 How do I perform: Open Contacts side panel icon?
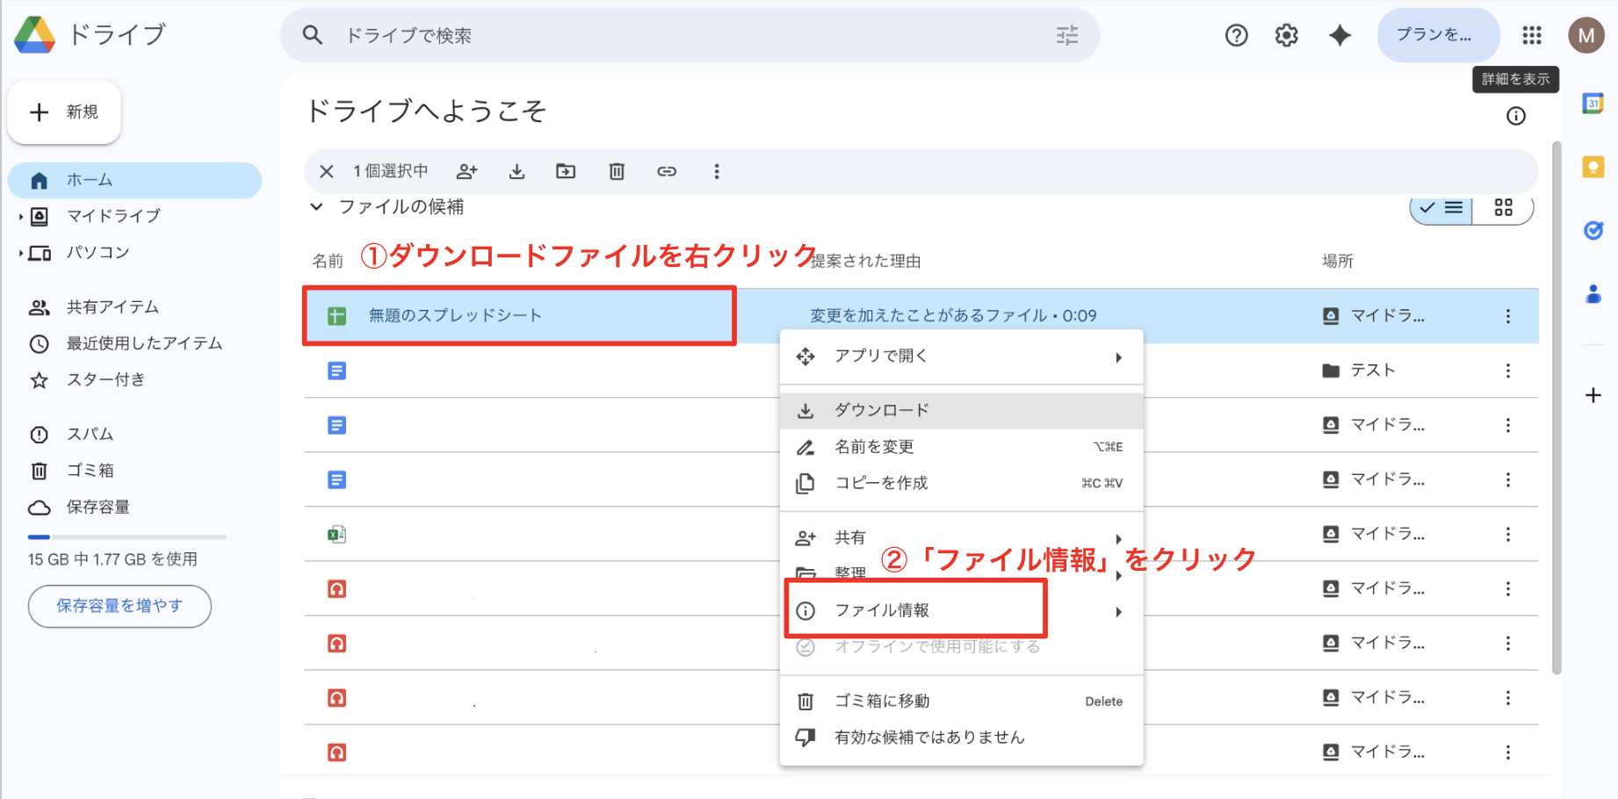pos(1593,293)
